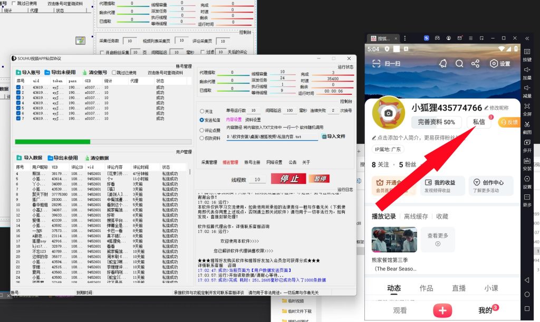Open the notification bell in Sohu app
Screen dimensions: 540x322
click(x=443, y=63)
